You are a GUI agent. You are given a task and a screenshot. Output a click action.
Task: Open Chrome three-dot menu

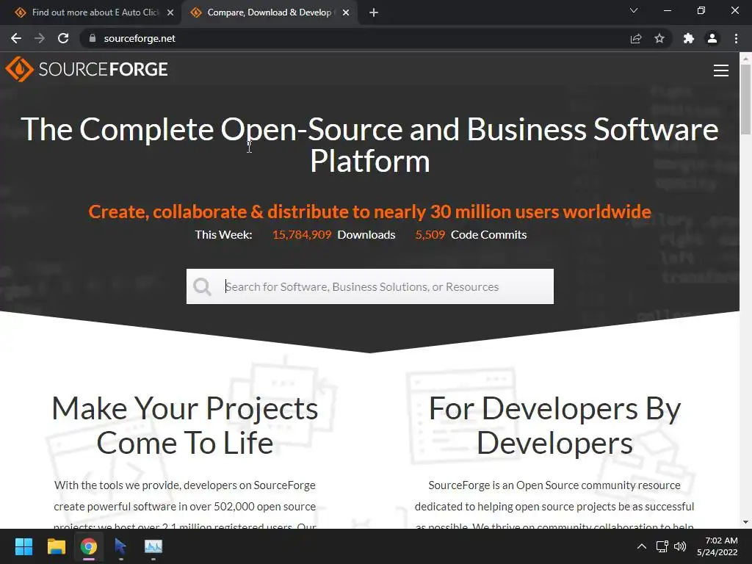click(736, 38)
